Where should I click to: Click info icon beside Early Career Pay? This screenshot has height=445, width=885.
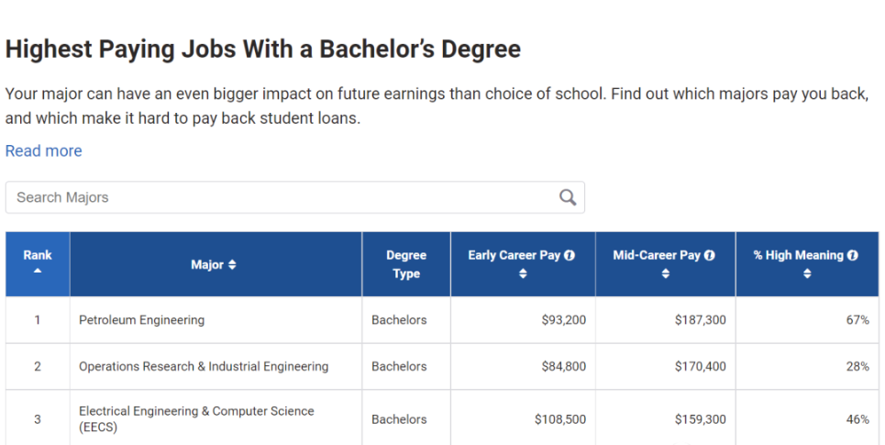(570, 255)
